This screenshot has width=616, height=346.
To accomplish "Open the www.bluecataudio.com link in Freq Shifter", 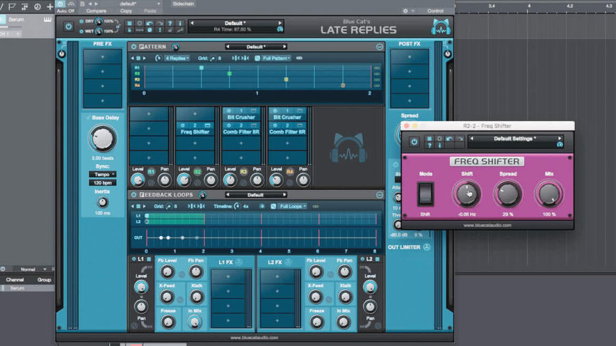I will [x=487, y=226].
